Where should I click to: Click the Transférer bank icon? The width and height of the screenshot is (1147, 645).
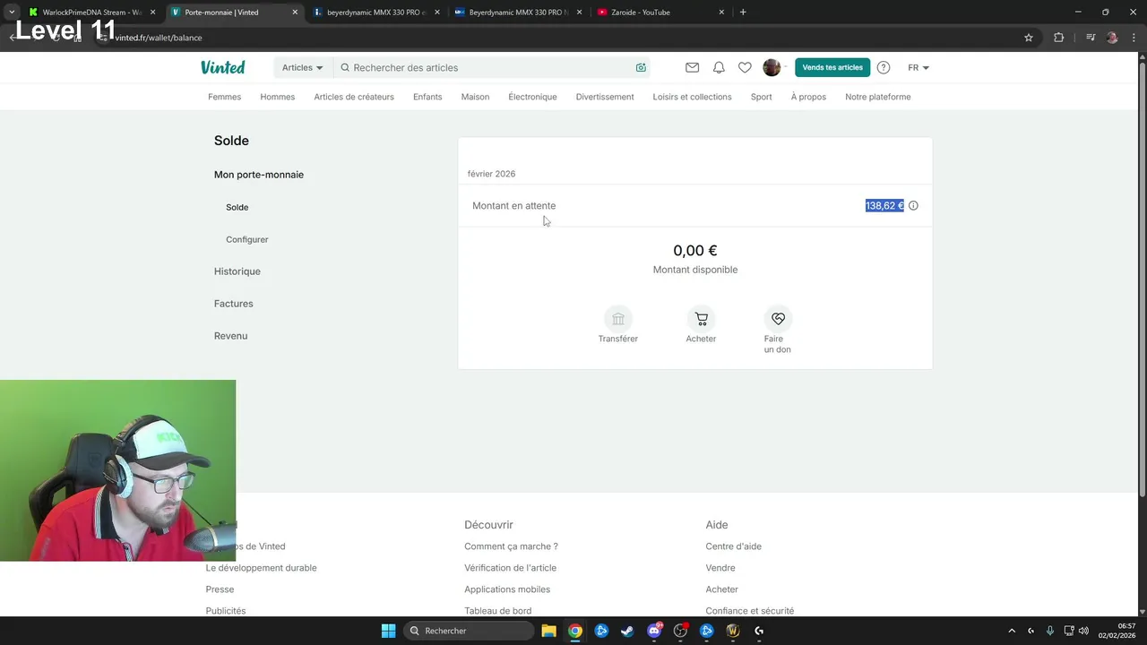click(x=618, y=319)
